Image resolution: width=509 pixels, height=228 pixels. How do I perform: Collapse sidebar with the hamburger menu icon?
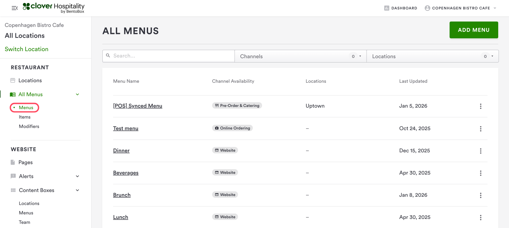pyautogui.click(x=14, y=8)
